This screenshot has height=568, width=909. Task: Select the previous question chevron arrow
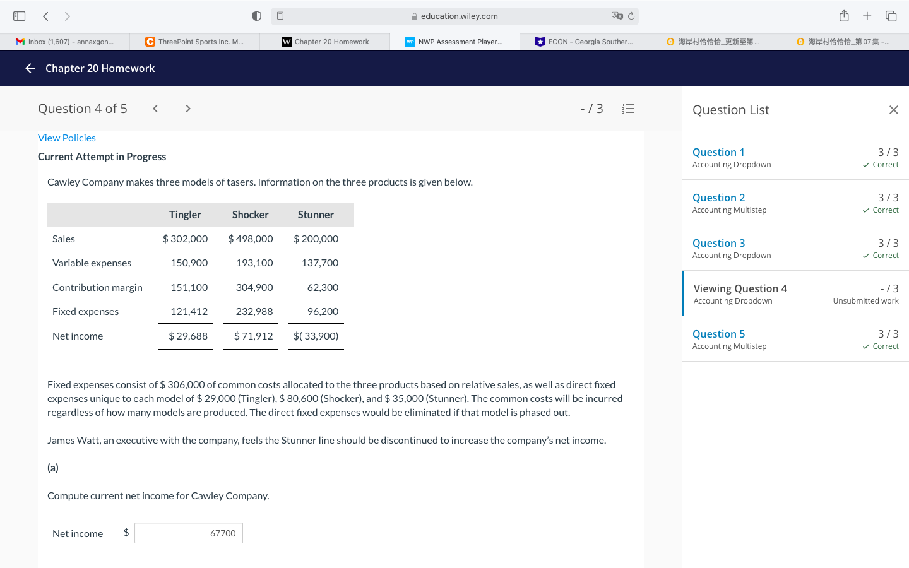coord(155,108)
